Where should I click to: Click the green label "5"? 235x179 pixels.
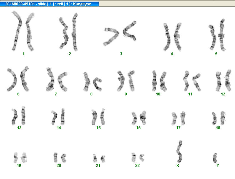[216, 54]
